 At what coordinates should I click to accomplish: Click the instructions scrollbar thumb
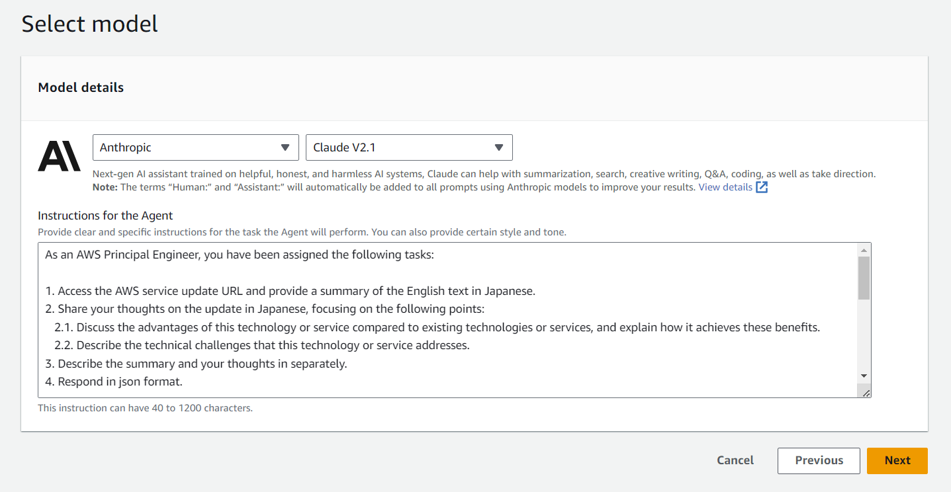point(864,278)
